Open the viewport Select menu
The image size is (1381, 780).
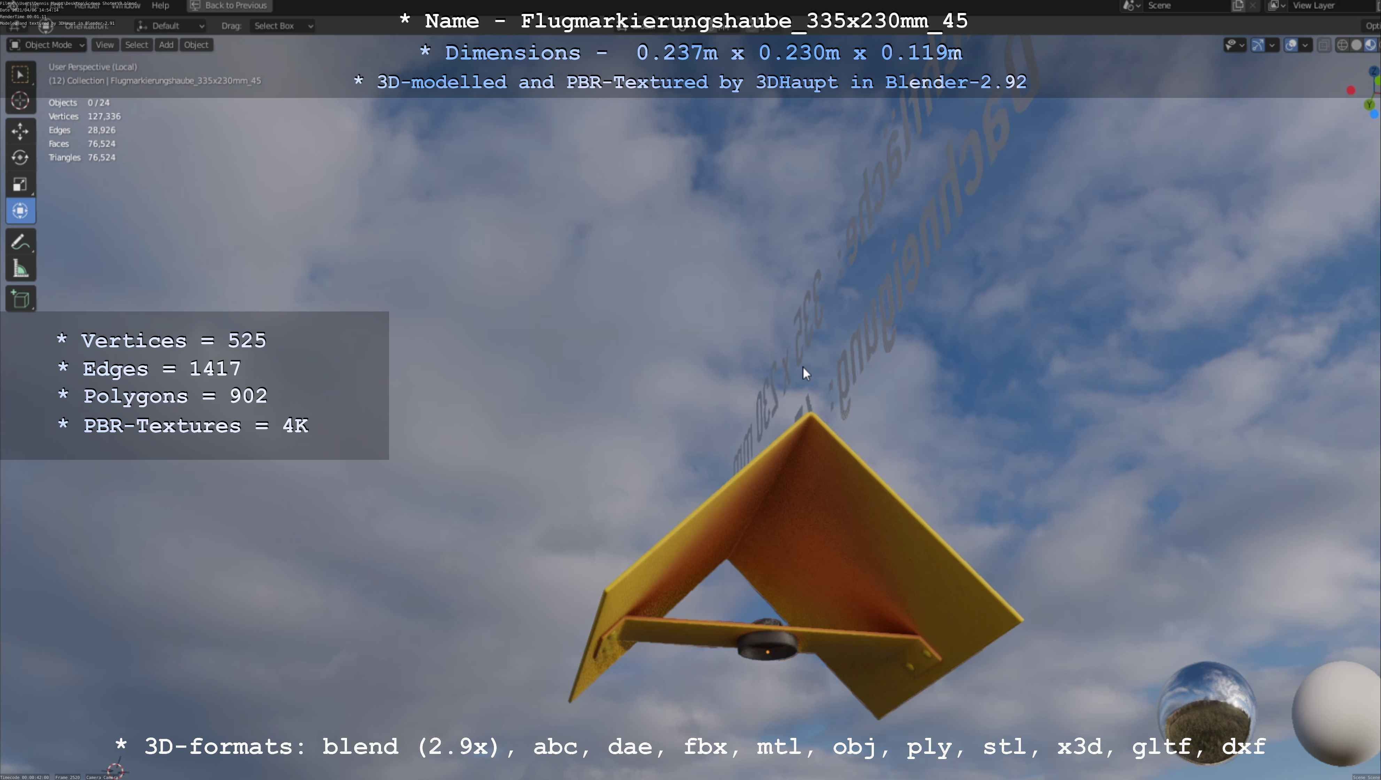pos(136,45)
